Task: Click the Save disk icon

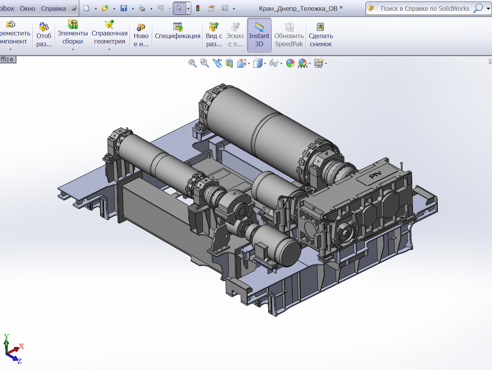Action: tap(124, 8)
